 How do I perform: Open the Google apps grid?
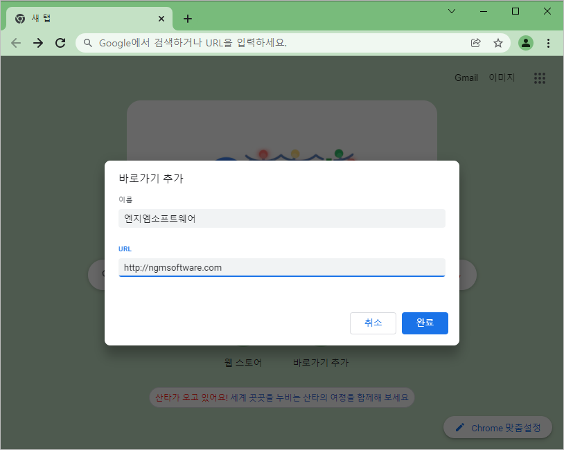coord(540,78)
